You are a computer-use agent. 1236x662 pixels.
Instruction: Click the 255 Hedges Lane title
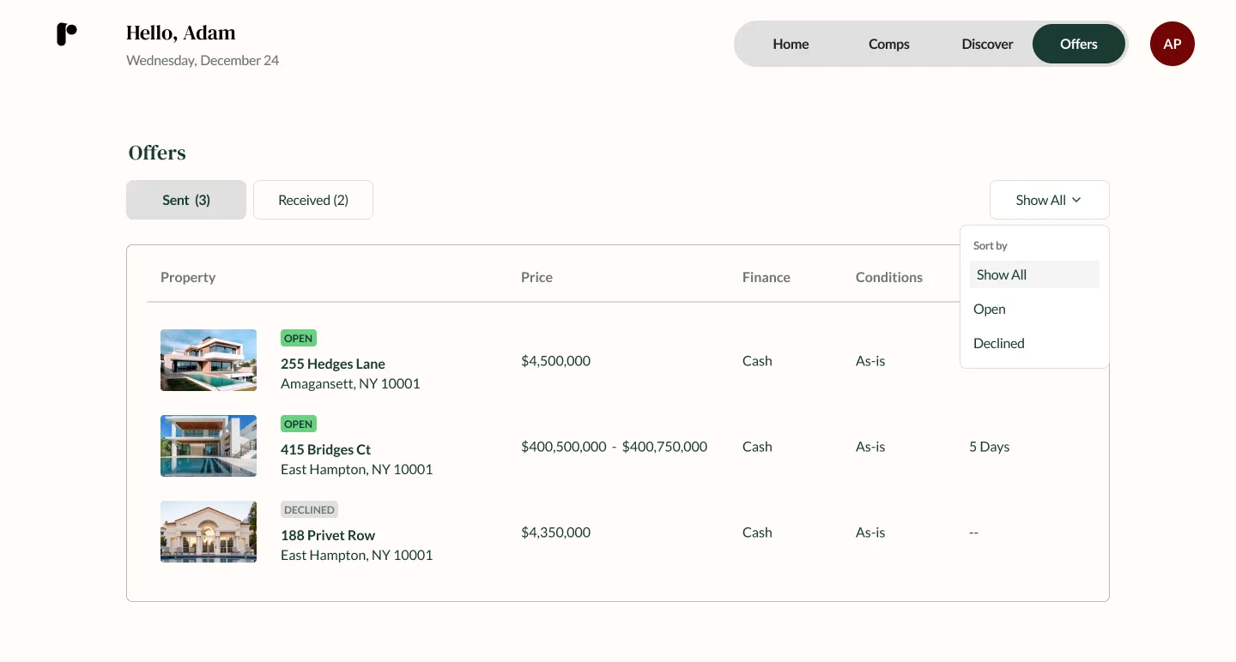333,364
